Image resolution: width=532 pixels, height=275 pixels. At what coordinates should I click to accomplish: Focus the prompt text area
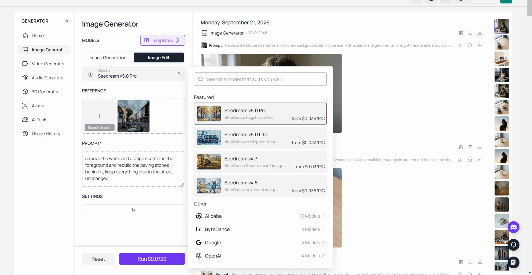(x=133, y=169)
